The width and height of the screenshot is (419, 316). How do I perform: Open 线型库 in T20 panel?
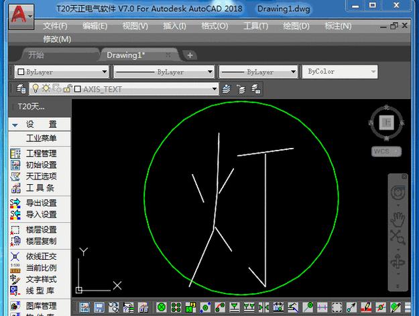[x=40, y=291]
